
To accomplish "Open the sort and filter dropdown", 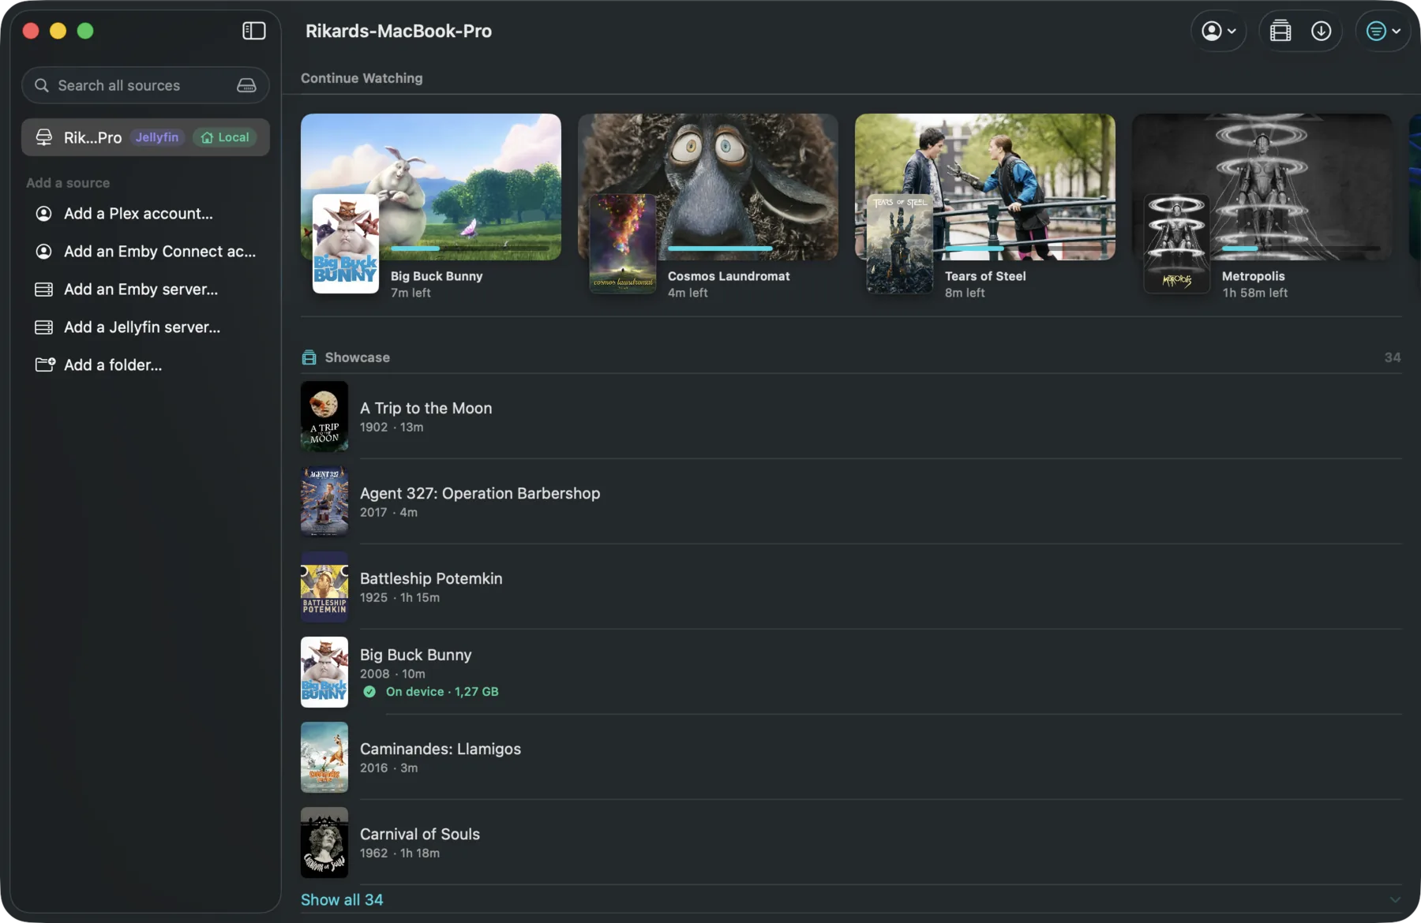I will 1382,31.
